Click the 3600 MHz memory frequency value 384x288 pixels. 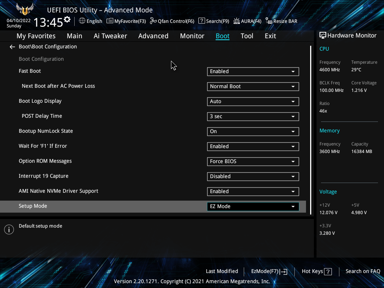tap(330, 151)
